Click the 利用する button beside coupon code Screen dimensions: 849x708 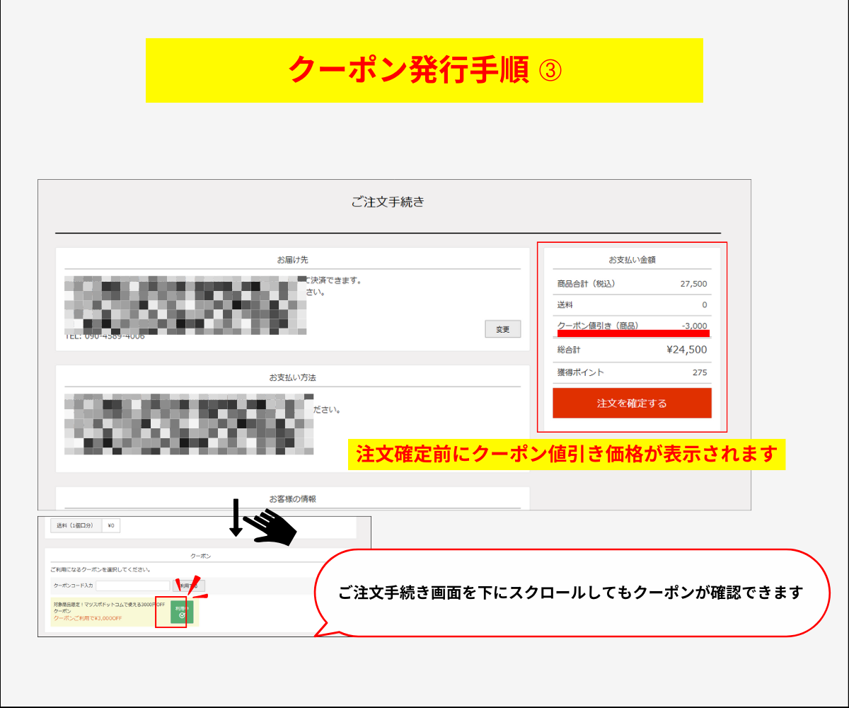coord(187,586)
